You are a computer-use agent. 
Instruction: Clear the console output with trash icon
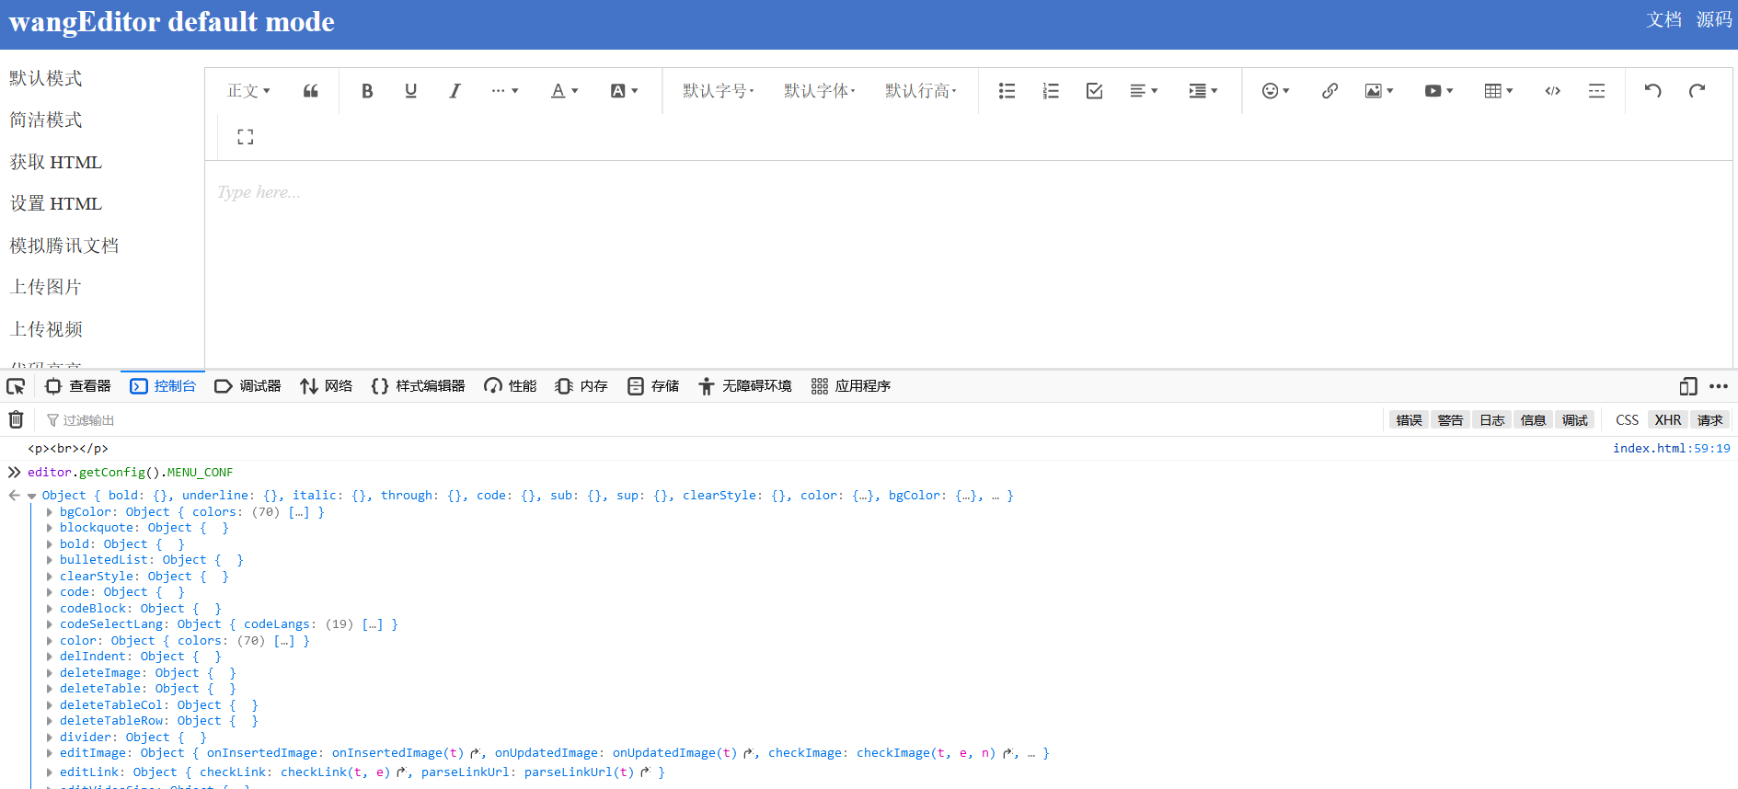(x=16, y=420)
